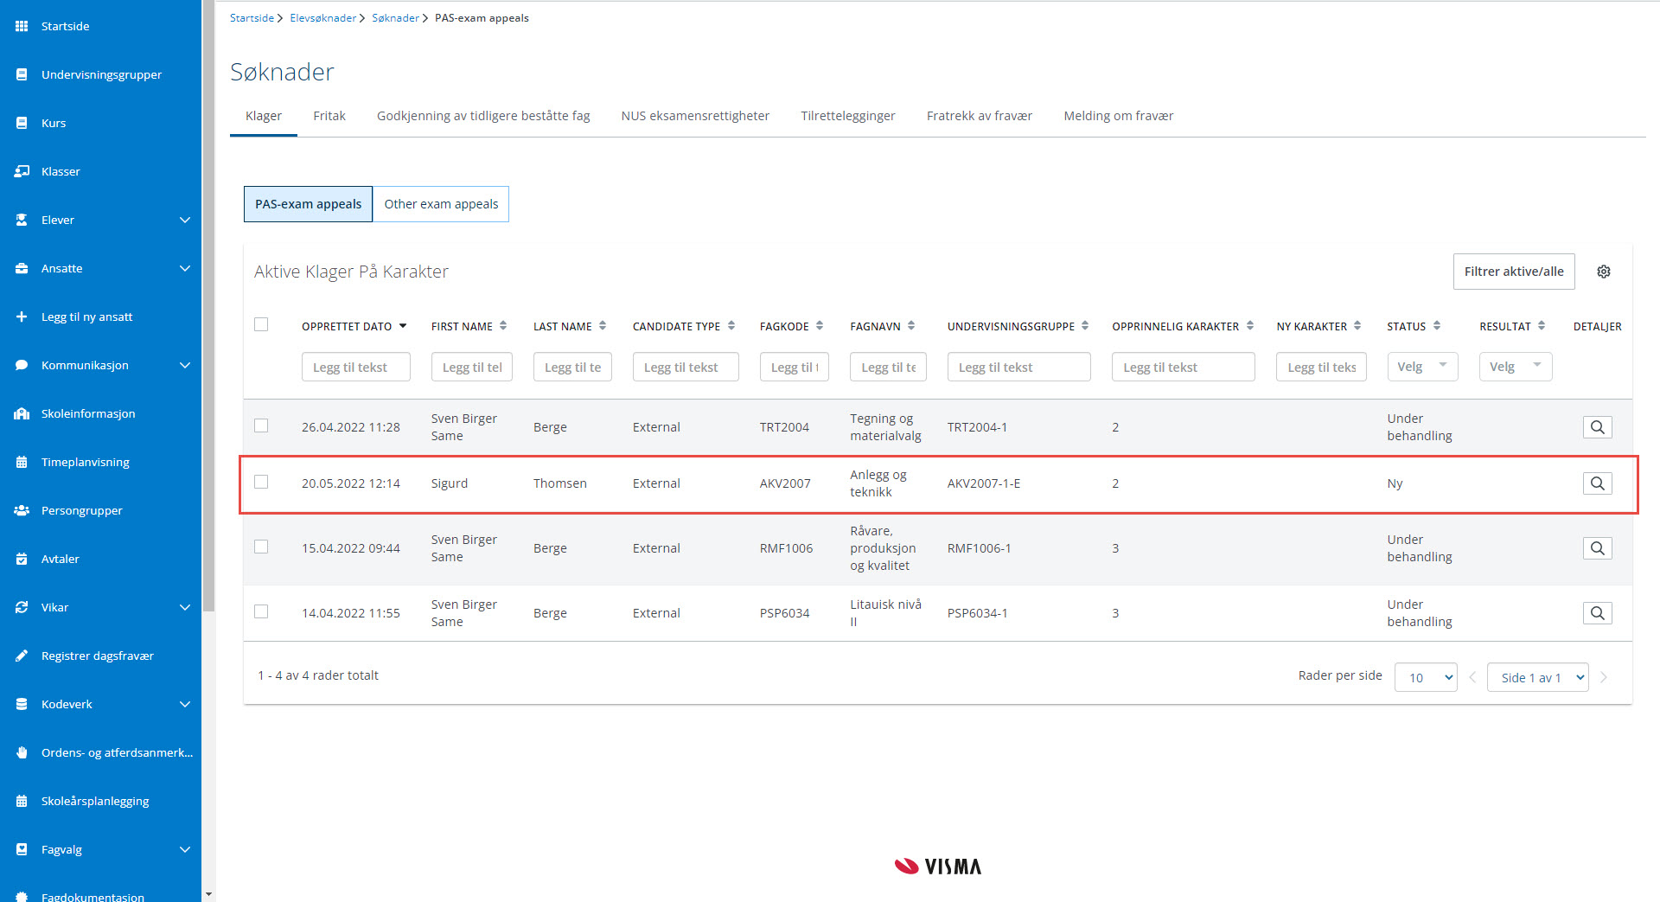Select the PAS-exam appeals button

[x=308, y=204]
